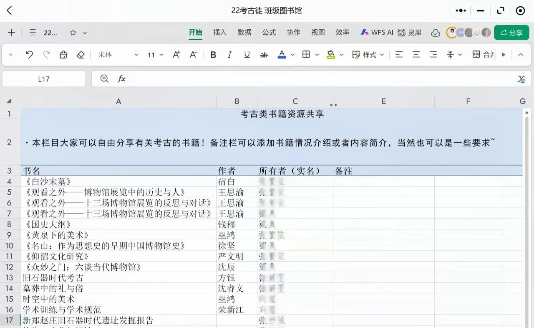This screenshot has width=534, height=328.
Task: Click the 备注 header cell
Action: click(x=384, y=171)
